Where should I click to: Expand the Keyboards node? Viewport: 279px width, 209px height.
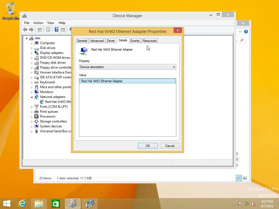pos(32,82)
